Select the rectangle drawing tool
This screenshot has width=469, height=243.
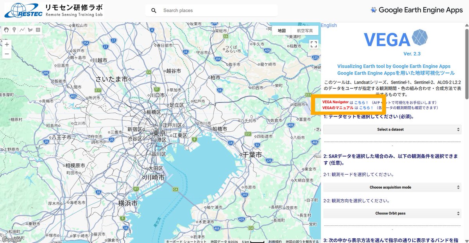(x=38, y=30)
